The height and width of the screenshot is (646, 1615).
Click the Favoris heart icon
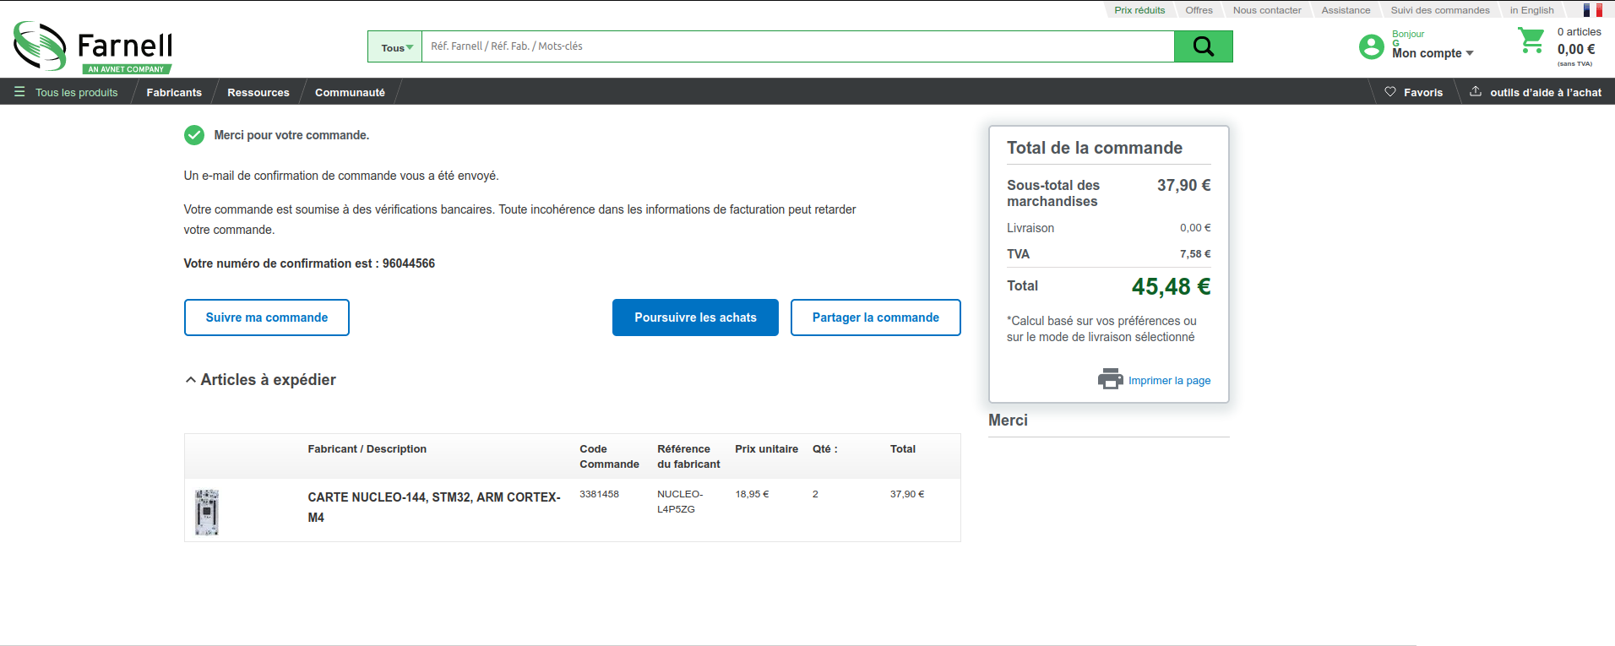[1390, 92]
